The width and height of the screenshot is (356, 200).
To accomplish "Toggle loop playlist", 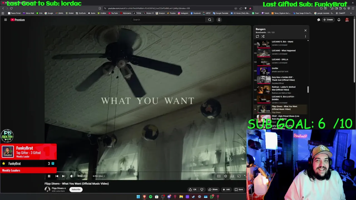I will pos(257,36).
